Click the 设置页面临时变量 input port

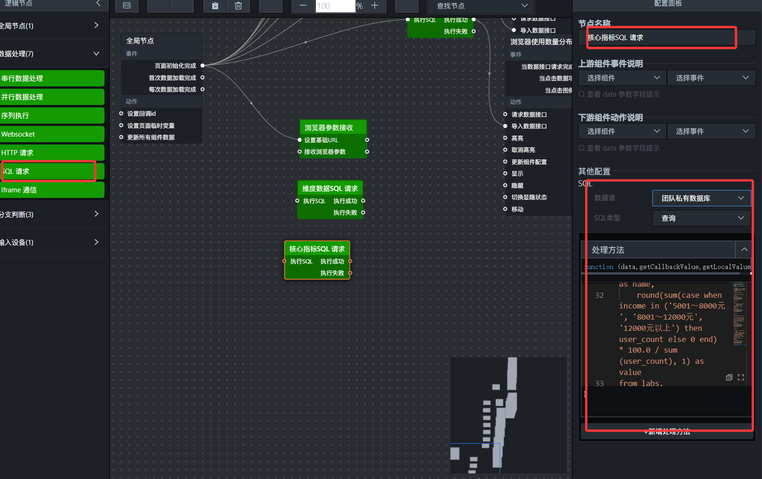click(121, 125)
